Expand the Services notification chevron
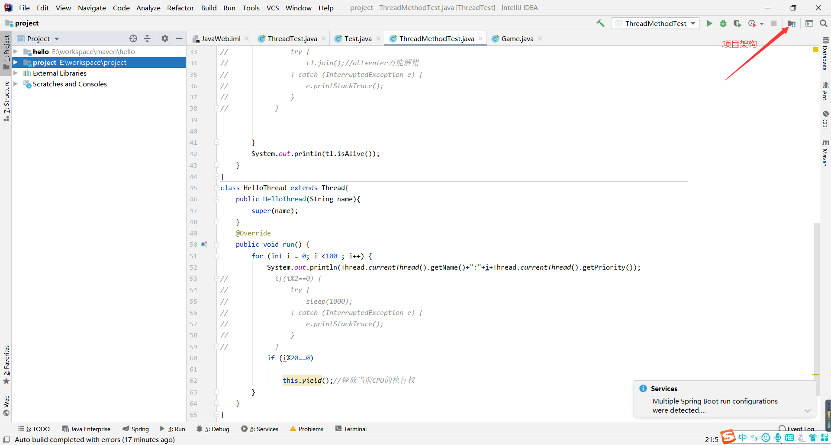The image size is (831, 445). (807, 410)
